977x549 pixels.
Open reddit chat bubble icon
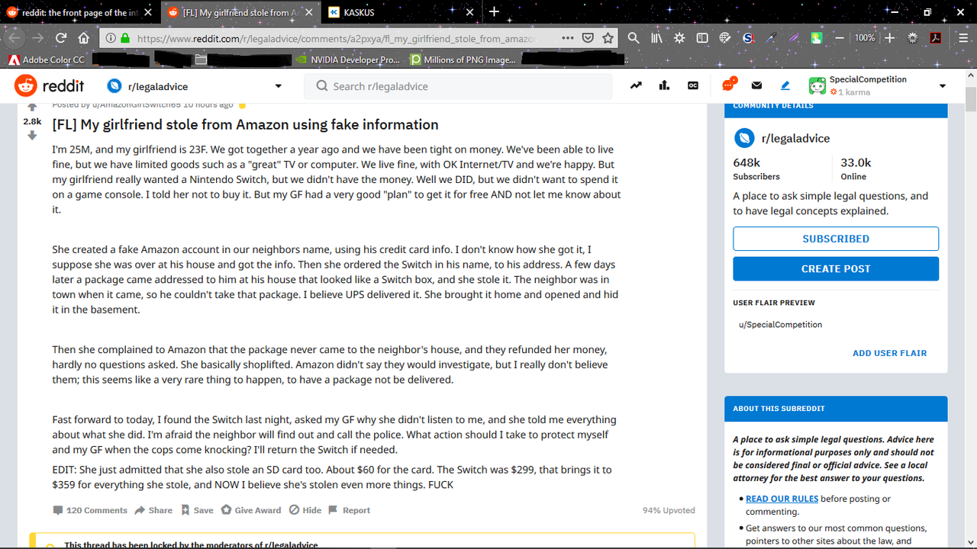pyautogui.click(x=729, y=85)
